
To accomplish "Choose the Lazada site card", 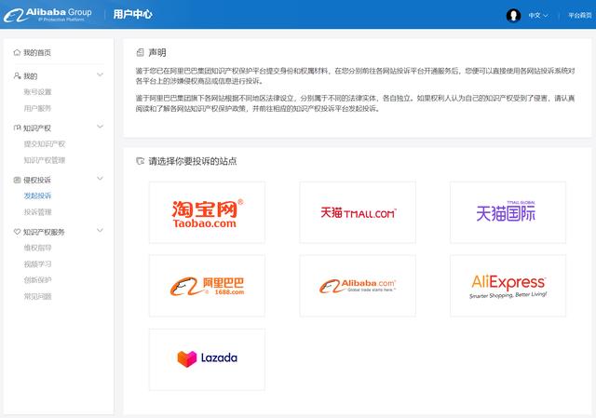I will point(207,359).
